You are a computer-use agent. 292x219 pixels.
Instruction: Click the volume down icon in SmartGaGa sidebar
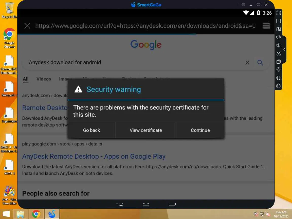pyautogui.click(x=278, y=45)
